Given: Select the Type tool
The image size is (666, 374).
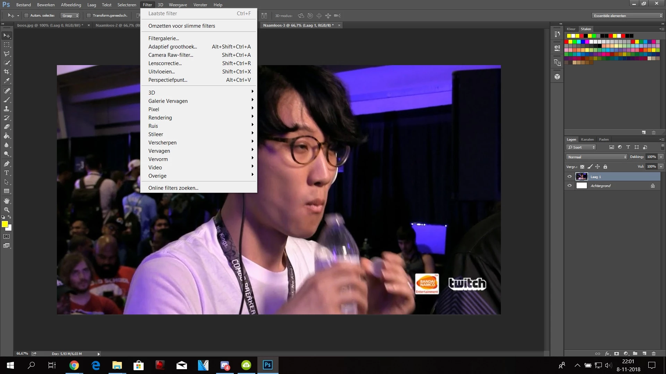Looking at the screenshot, I should pyautogui.click(x=7, y=173).
